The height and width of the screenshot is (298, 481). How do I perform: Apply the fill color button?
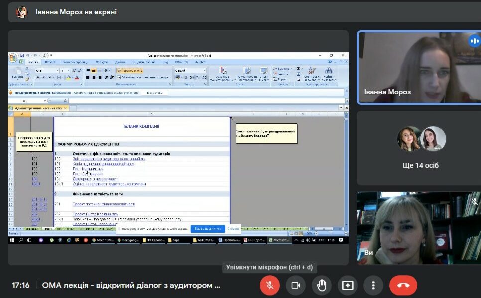pyautogui.click(x=69, y=77)
